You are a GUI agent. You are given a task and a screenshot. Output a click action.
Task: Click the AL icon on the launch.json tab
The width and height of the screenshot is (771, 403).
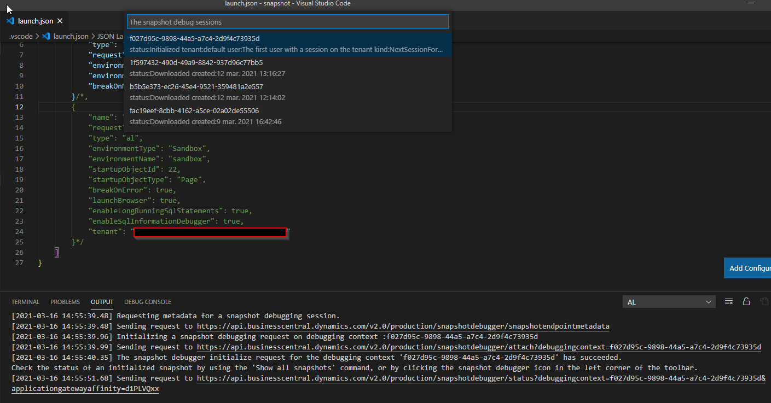click(x=10, y=21)
